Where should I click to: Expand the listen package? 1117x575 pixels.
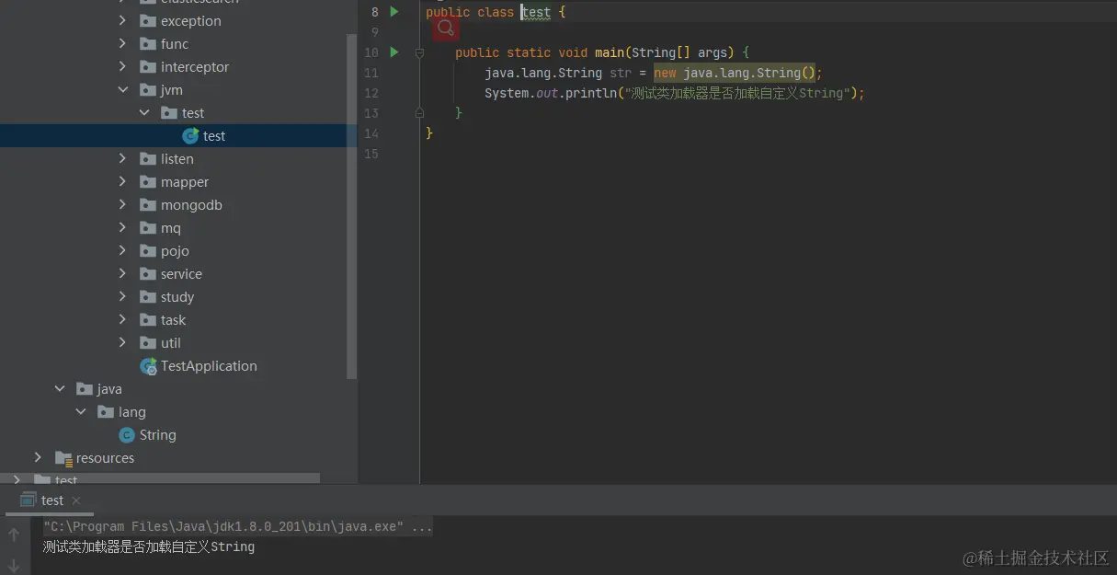123,159
